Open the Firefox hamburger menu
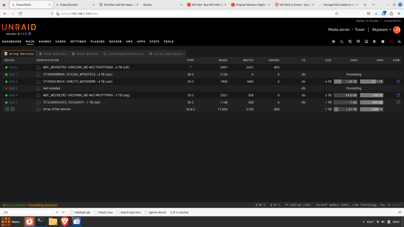Screen dimensions: 404x227 click(399, 14)
